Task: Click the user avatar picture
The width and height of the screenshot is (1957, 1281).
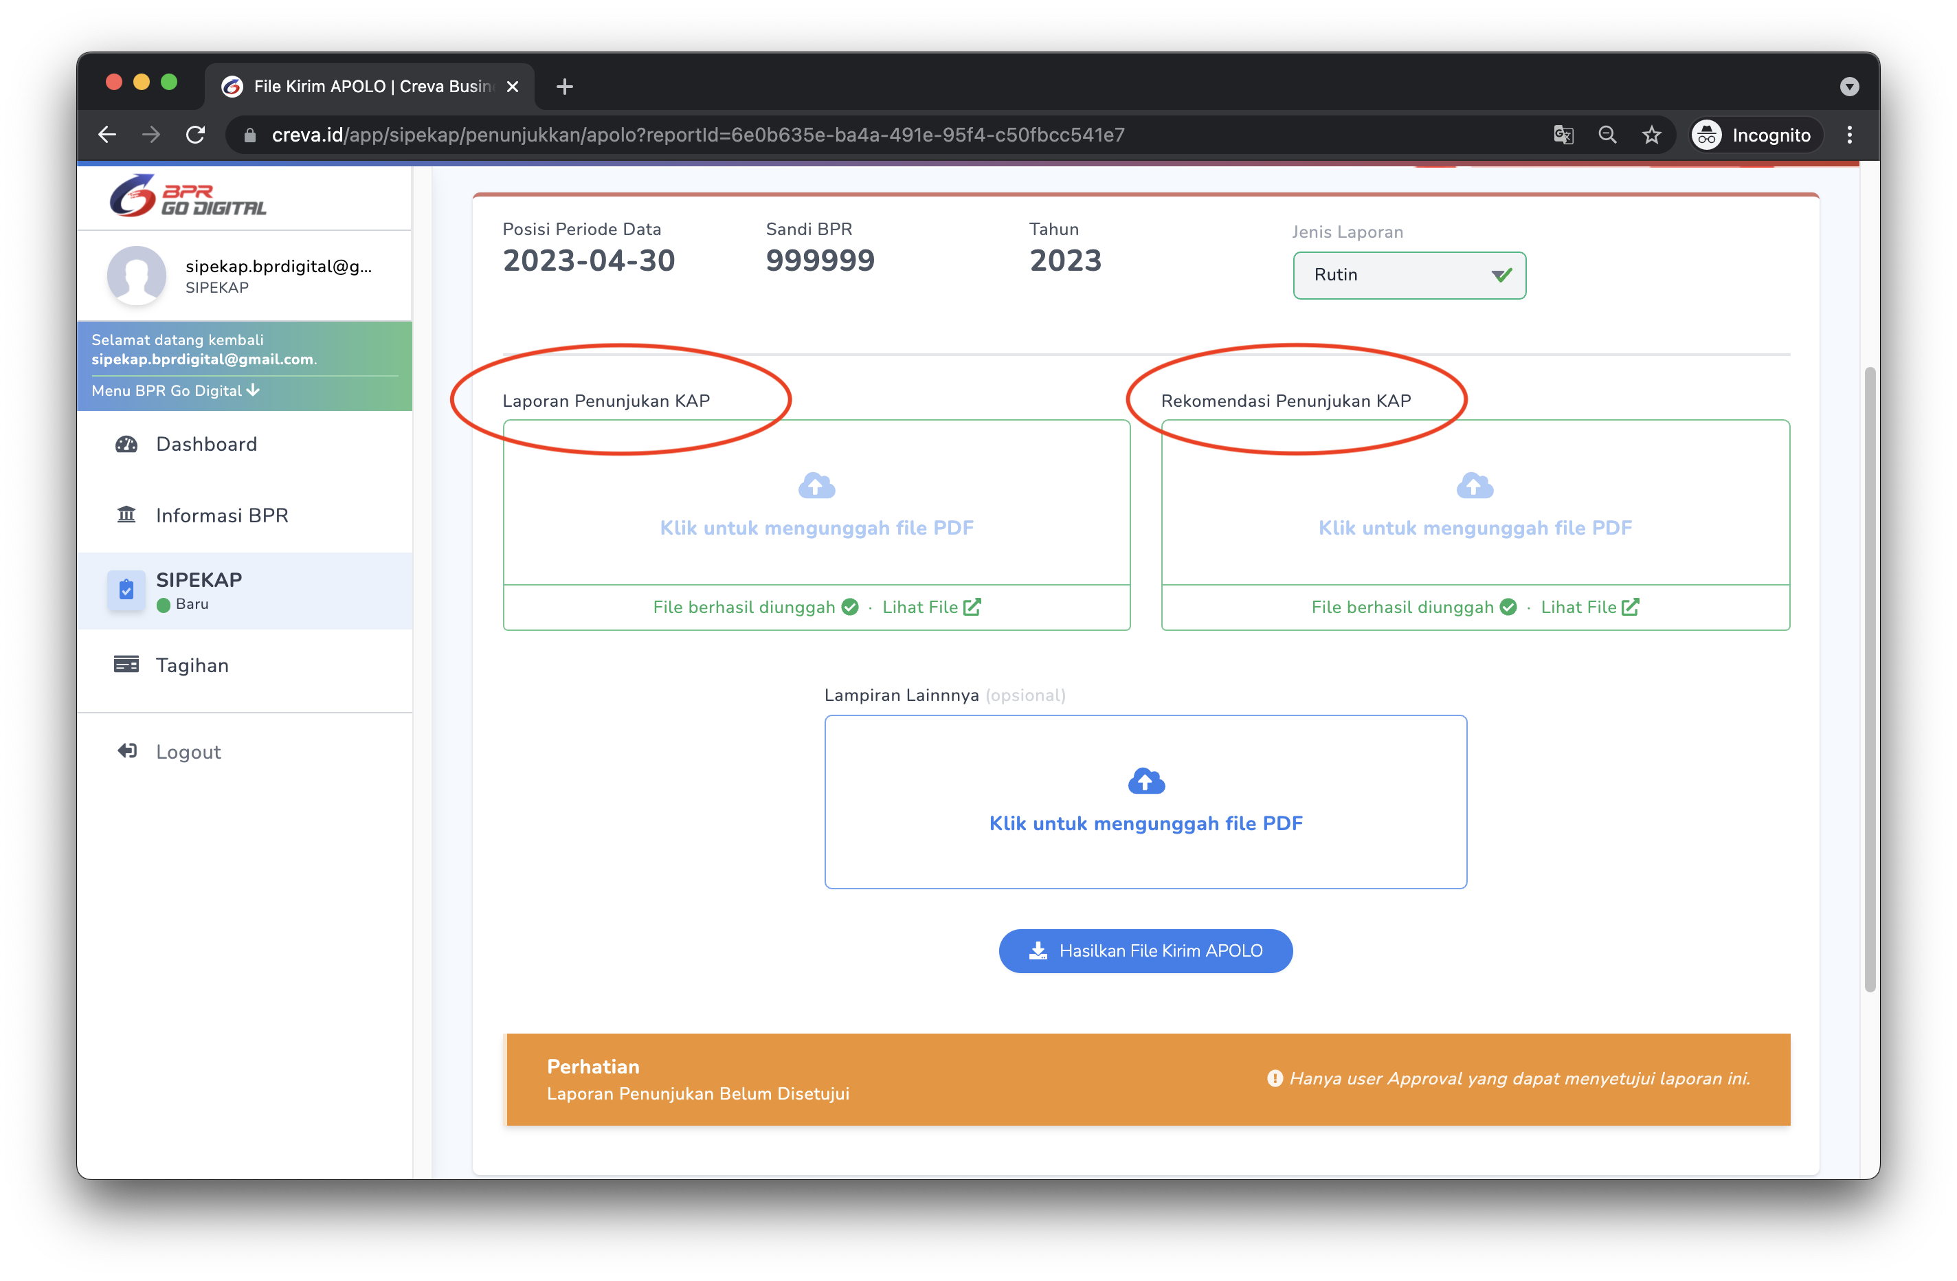Action: coord(137,276)
